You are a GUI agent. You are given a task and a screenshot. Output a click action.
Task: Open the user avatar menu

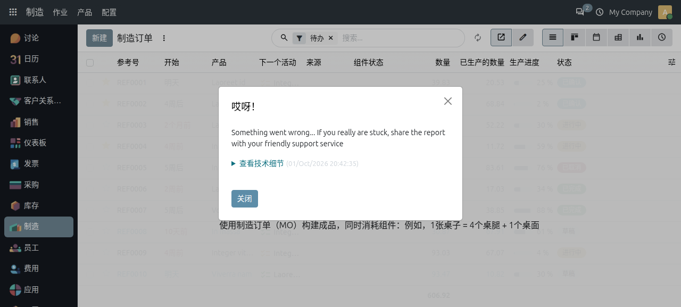665,12
